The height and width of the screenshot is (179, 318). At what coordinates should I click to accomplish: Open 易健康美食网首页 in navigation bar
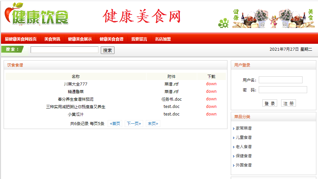click(21, 39)
